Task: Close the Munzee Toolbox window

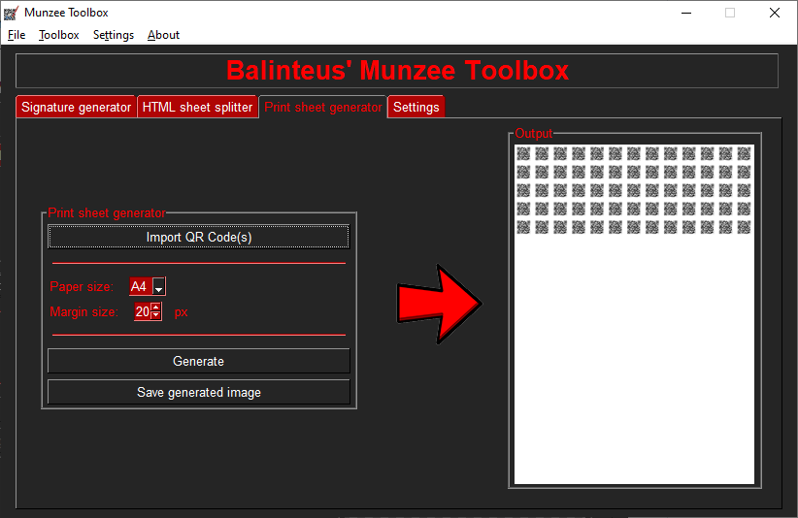Action: 775,13
